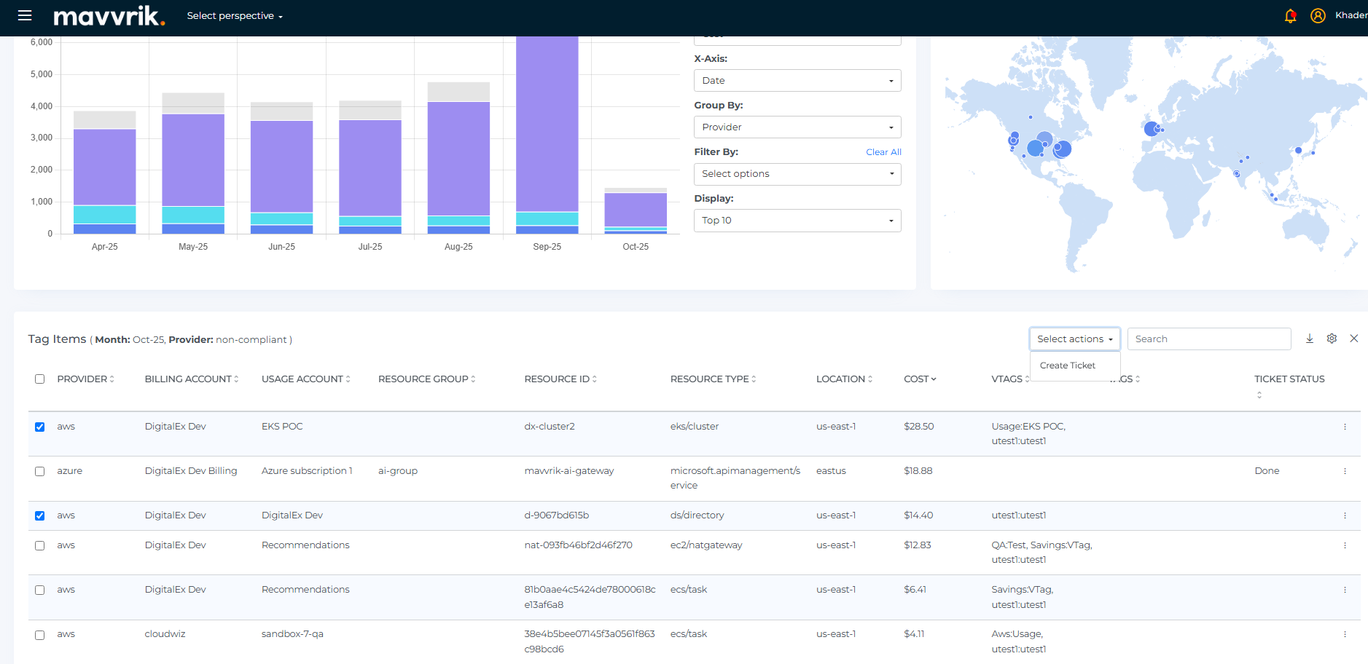Open the Display Top 10 dropdown
This screenshot has width=1368, height=664.
797,221
